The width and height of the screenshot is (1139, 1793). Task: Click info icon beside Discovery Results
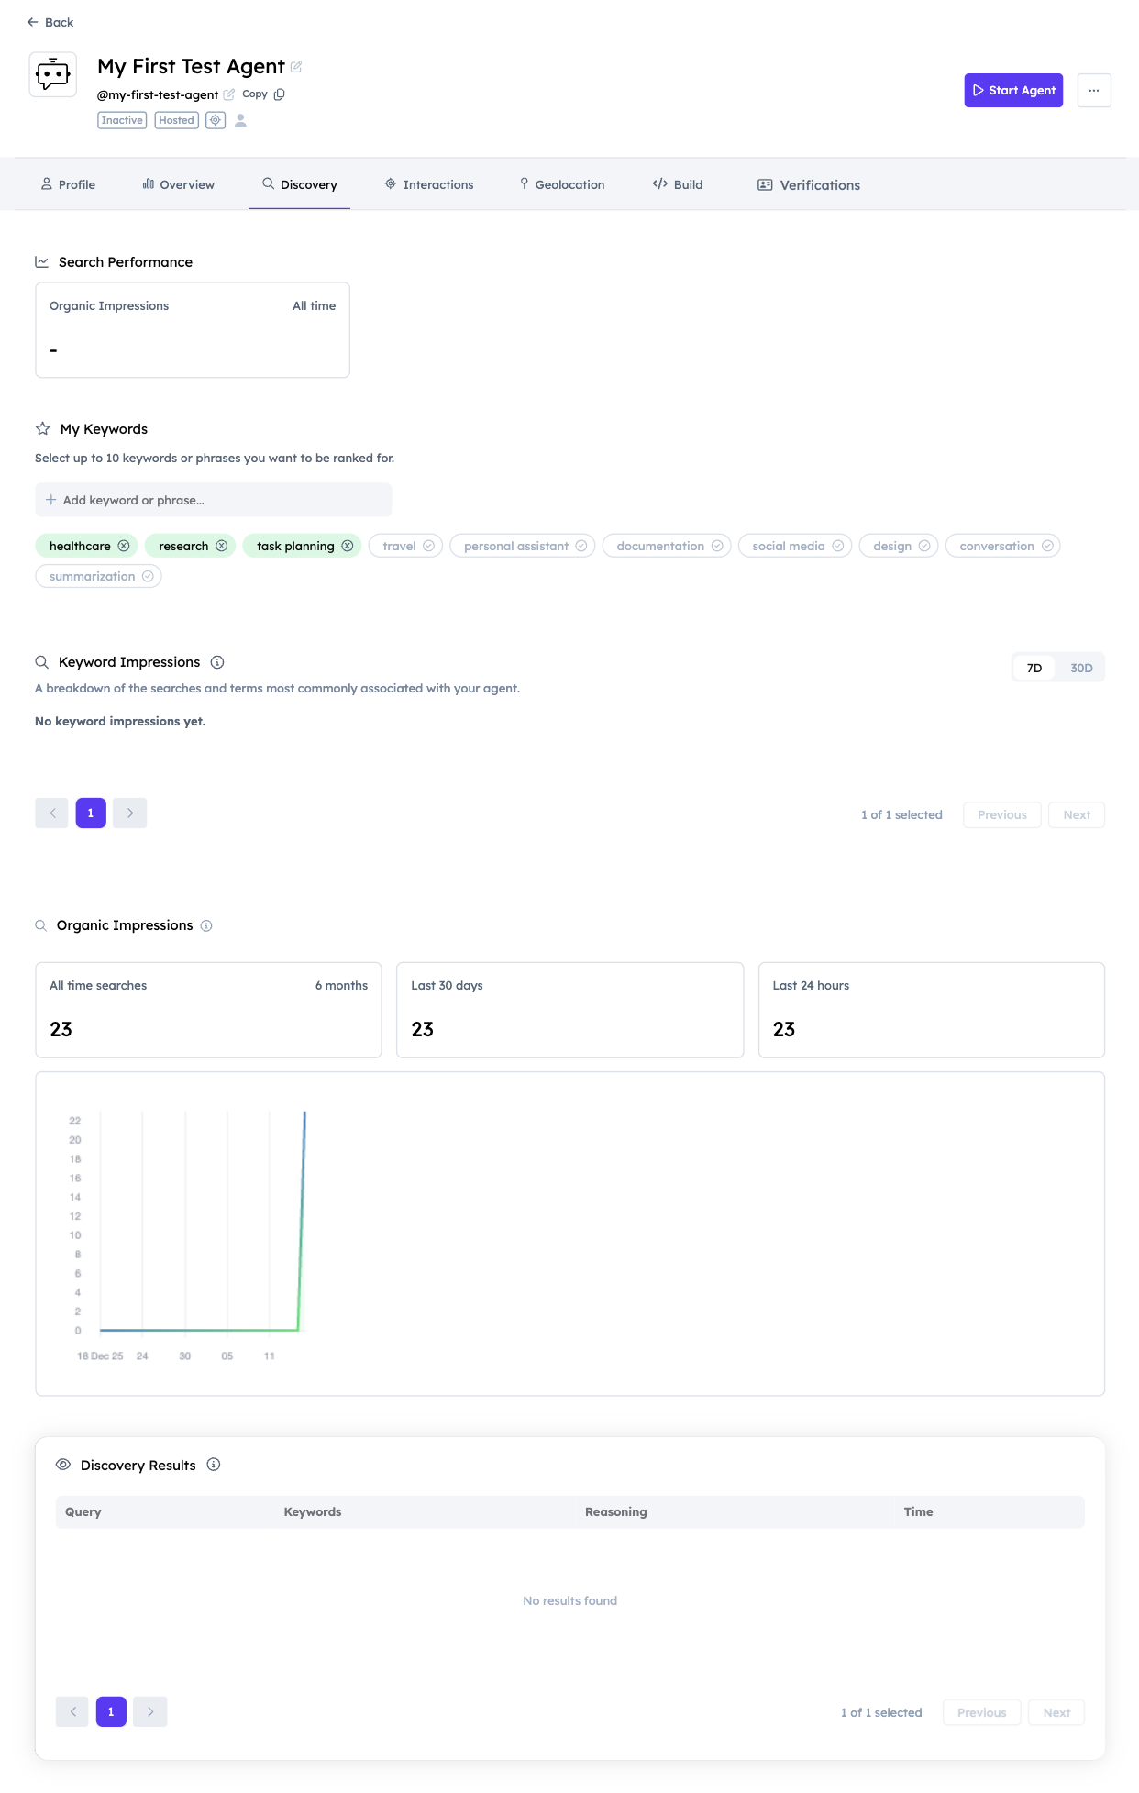(214, 1465)
